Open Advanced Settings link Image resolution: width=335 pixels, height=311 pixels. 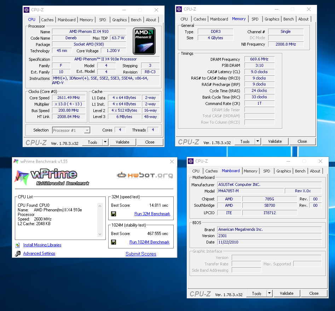39,254
